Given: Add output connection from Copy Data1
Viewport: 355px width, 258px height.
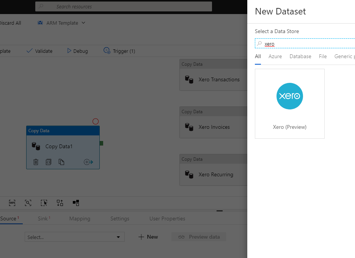Looking at the screenshot, I should [x=88, y=162].
